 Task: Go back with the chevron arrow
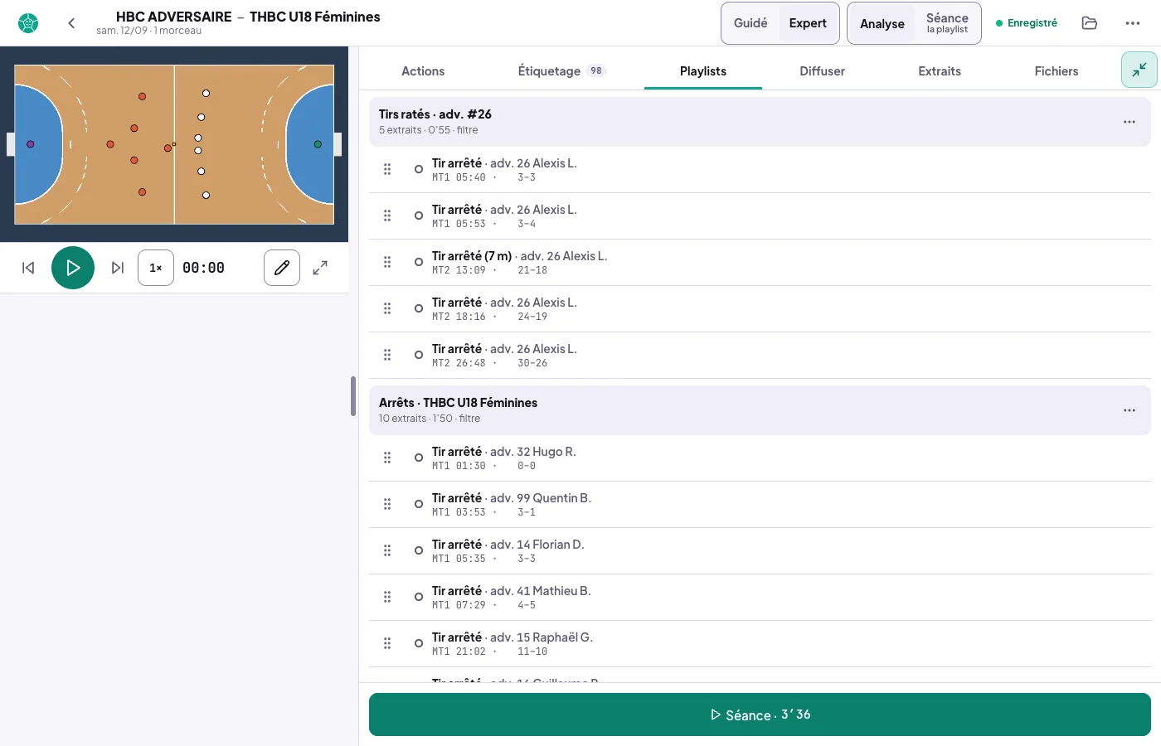tap(71, 23)
